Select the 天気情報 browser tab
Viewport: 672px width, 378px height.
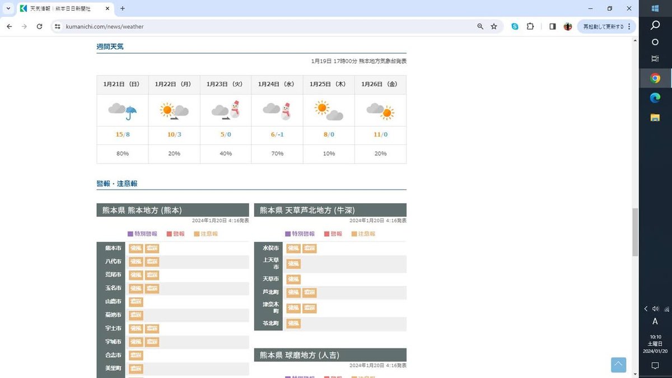pos(62,8)
